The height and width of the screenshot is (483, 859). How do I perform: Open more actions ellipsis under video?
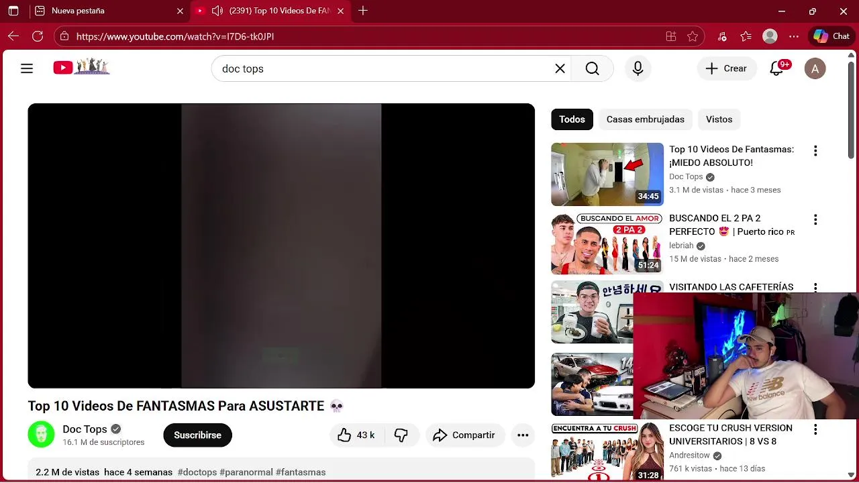click(523, 435)
